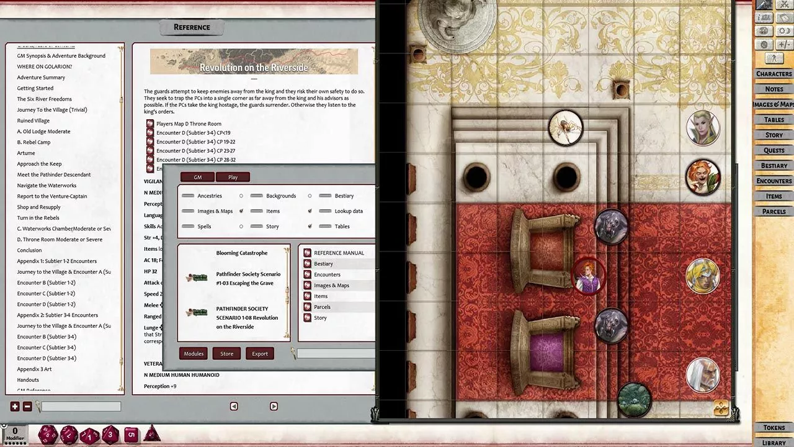Click the module contents search field
Viewport: 794px width, 447px height.
tap(336, 354)
